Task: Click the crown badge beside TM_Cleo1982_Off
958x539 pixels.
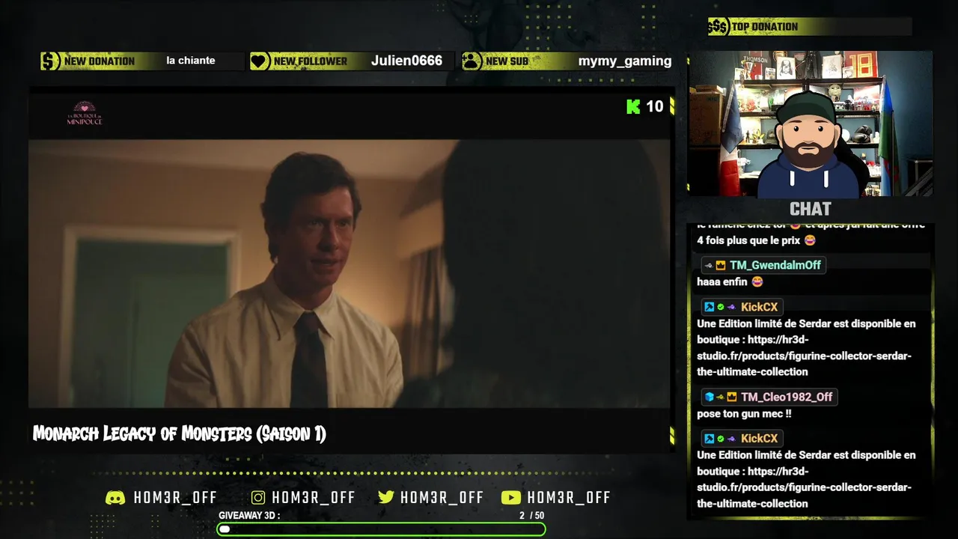Action: [x=732, y=397]
